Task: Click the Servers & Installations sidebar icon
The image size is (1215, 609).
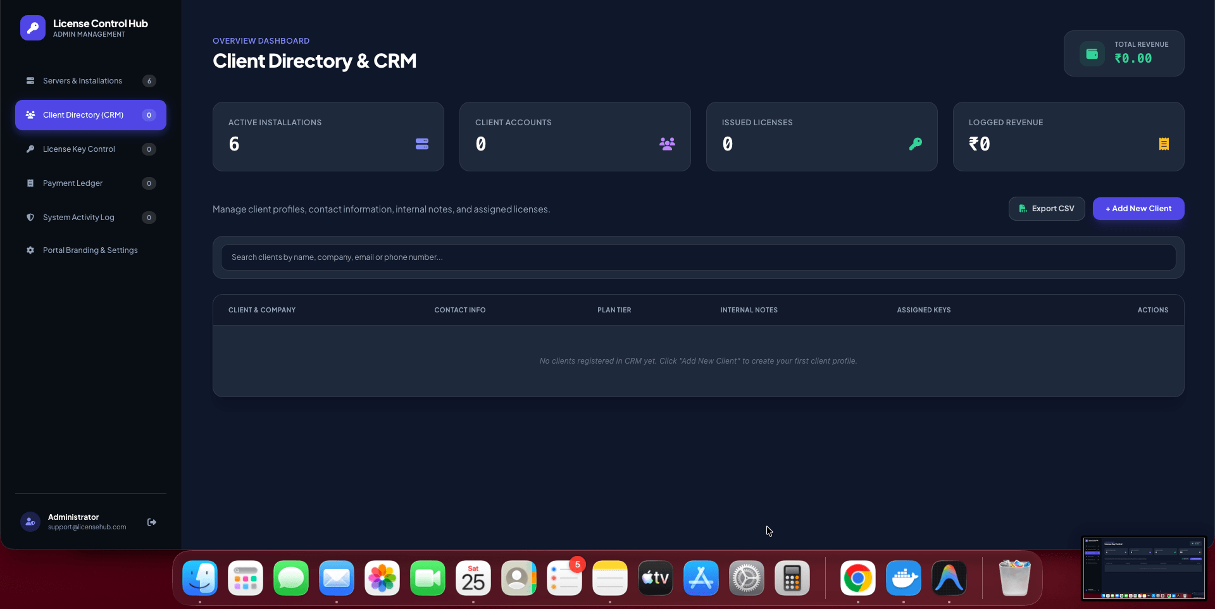Action: pyautogui.click(x=30, y=81)
